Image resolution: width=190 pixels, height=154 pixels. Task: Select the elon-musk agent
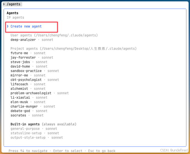tap(28, 102)
